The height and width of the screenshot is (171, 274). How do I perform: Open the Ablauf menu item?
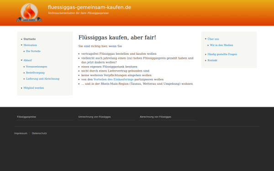pyautogui.click(x=27, y=60)
